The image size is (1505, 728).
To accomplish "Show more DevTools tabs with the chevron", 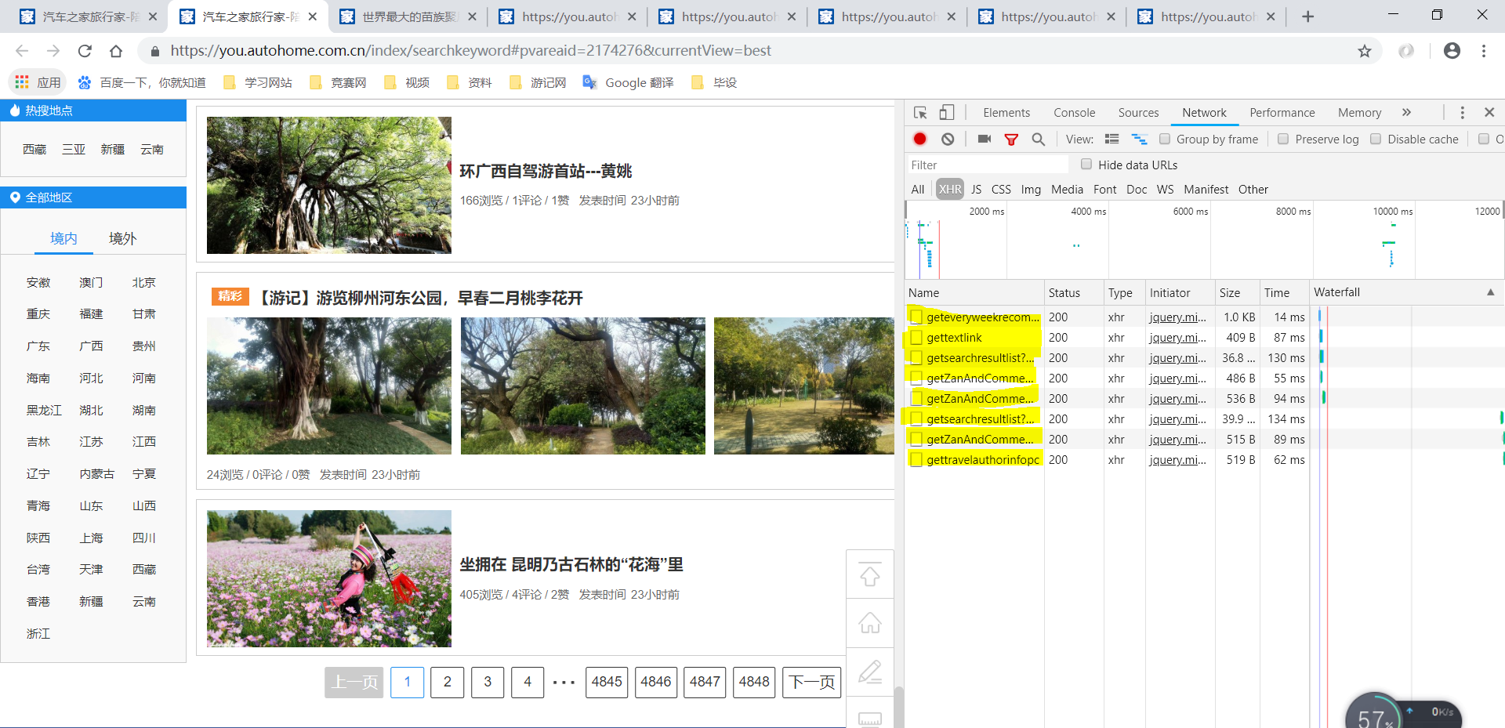I will tap(1406, 113).
